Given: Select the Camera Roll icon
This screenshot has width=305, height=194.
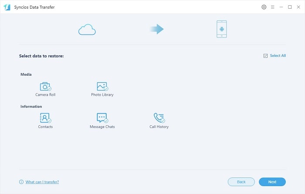Looking at the screenshot, I should [45, 87].
